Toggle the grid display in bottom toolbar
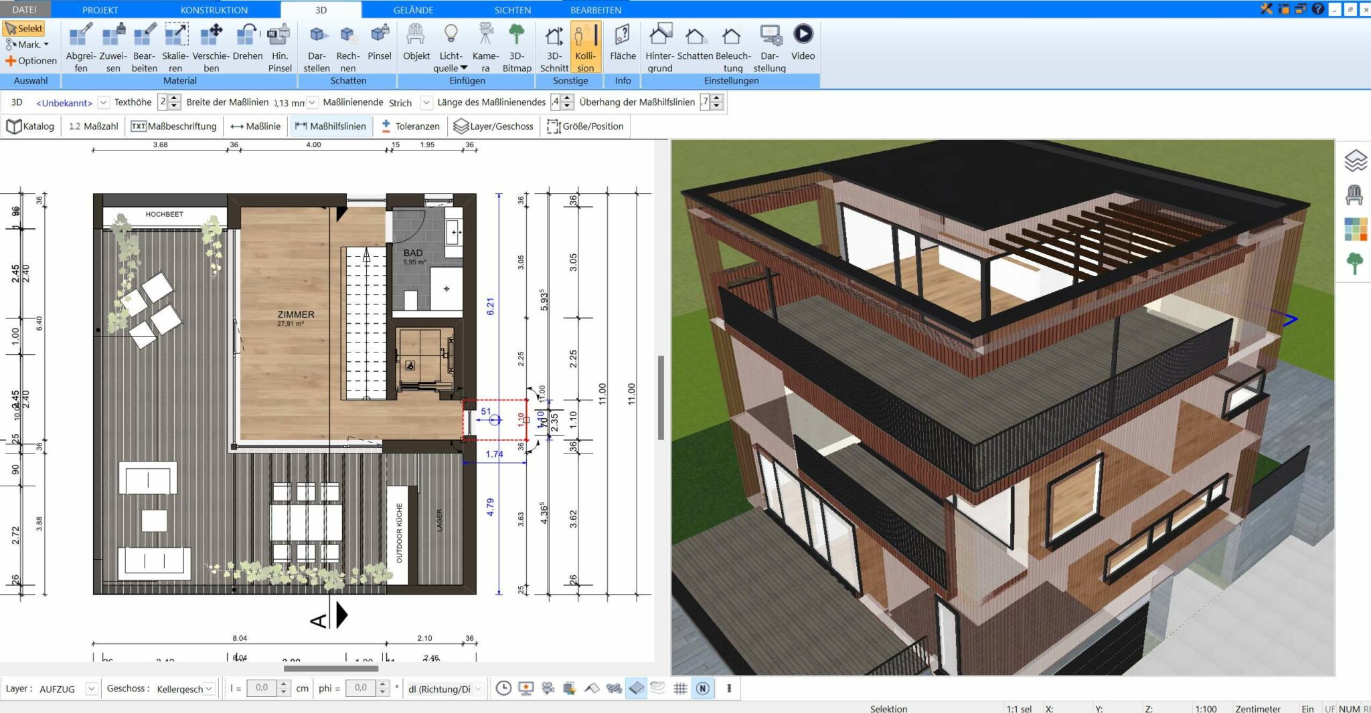Viewport: 1371px width, 713px height. [x=680, y=688]
